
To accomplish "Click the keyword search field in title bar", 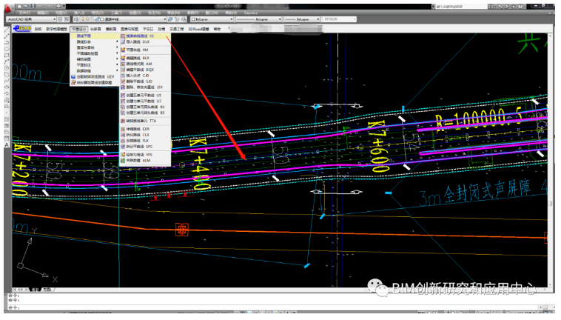I will [x=461, y=6].
